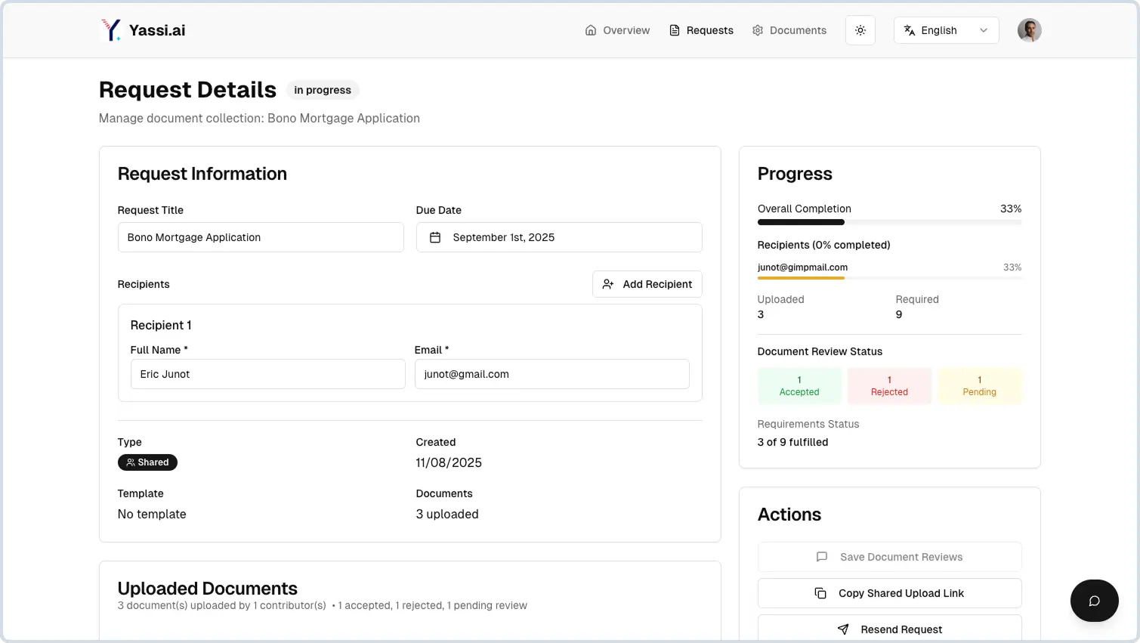
Task: Click the Copy Shared Upload Link button
Action: coord(889,593)
